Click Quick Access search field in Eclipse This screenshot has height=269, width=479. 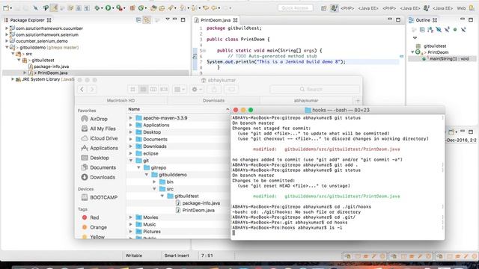(x=295, y=8)
